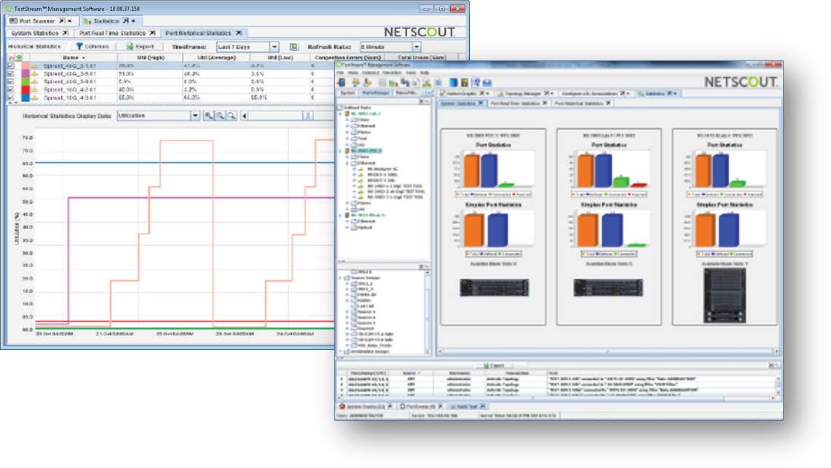Close the bottom event log panel in the front window
Image resolution: width=831 pixels, height=468 pixels.
coord(772,365)
